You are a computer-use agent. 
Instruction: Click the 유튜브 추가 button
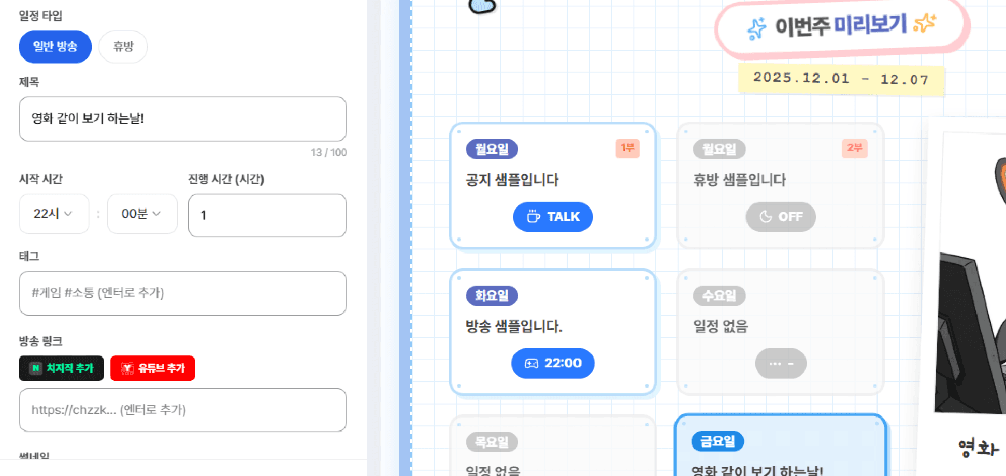point(152,368)
